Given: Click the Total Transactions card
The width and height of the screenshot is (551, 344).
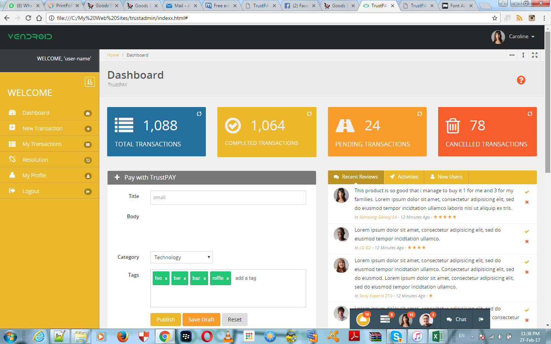Looking at the screenshot, I should (156, 132).
